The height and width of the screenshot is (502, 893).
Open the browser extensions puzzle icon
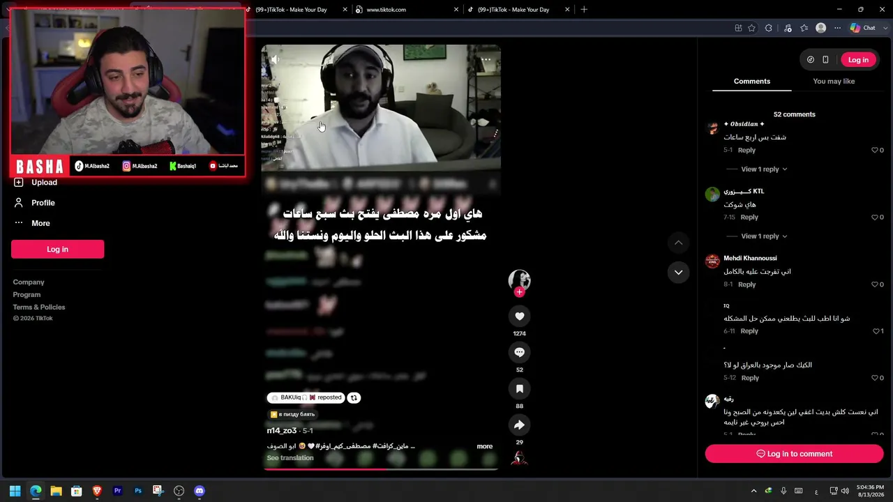769,28
